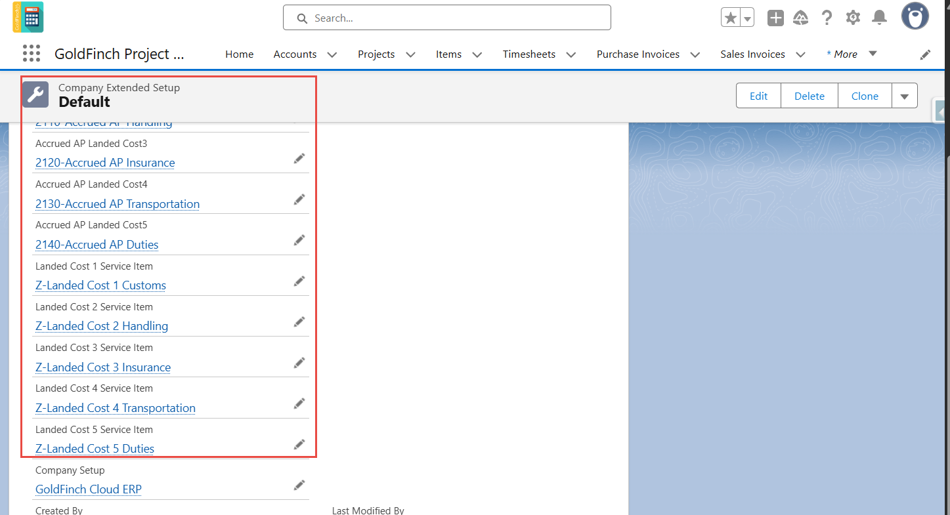This screenshot has width=950, height=515.
Task: Open the Timesheets tab
Action: pos(529,54)
